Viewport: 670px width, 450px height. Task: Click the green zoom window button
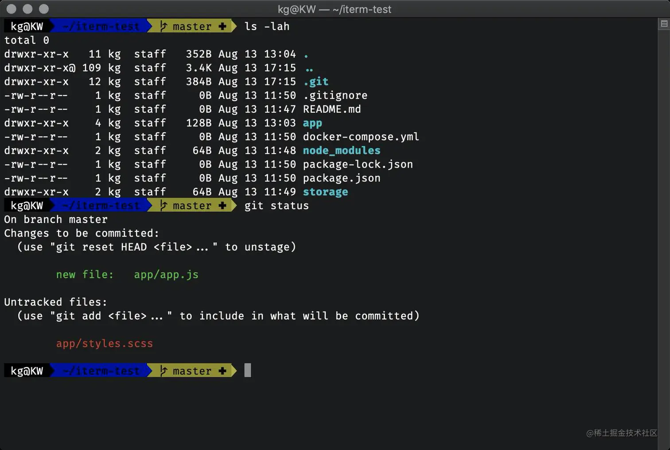coord(44,9)
